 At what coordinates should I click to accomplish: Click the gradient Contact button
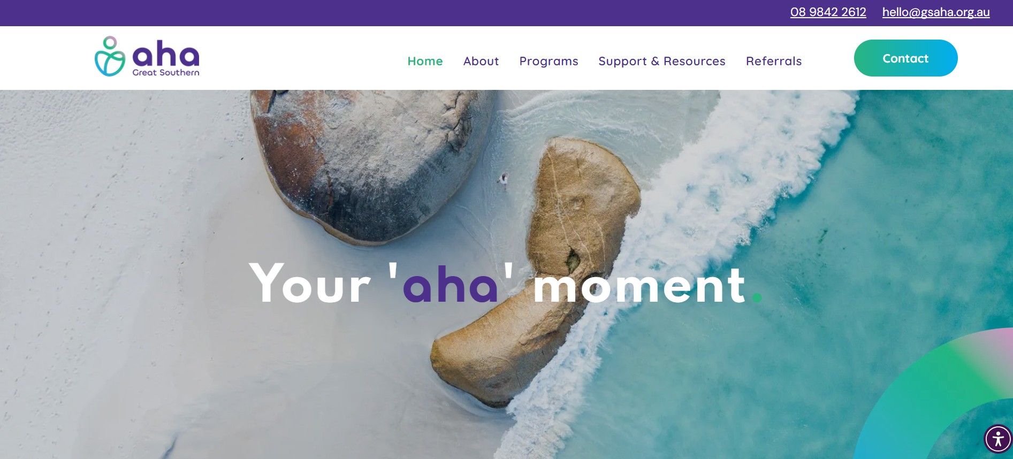(x=905, y=58)
